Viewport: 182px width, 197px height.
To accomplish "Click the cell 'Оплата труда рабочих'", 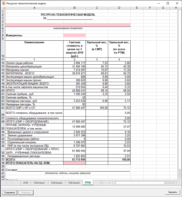I will pyautogui.click(x=34, y=63).
